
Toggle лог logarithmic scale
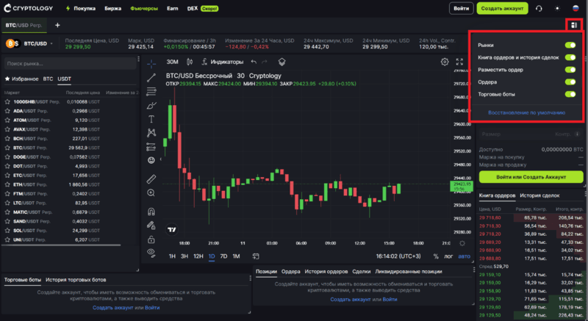click(448, 256)
